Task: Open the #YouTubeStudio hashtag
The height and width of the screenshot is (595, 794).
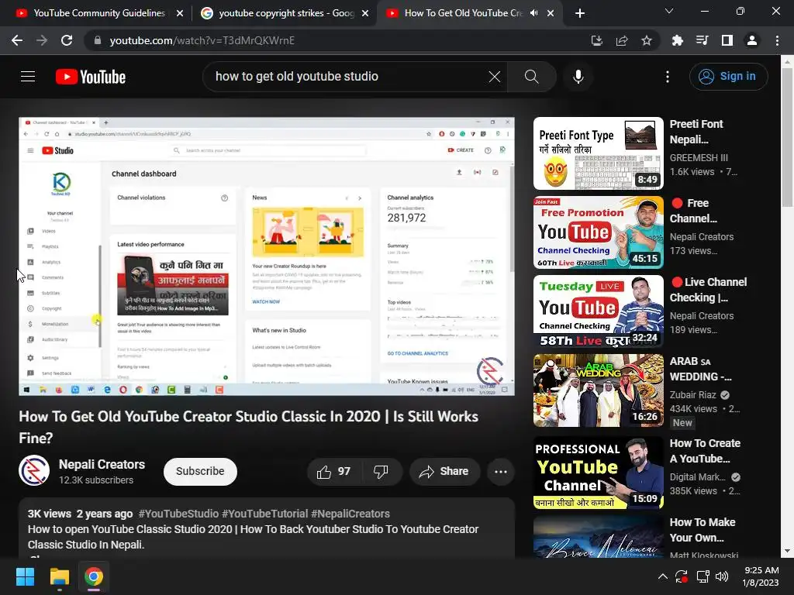Action: pos(179,514)
